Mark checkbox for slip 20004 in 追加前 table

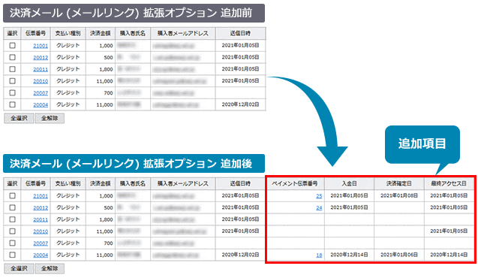point(12,104)
